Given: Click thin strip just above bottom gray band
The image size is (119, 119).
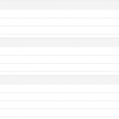Looking at the screenshot, I should [59, 73].
